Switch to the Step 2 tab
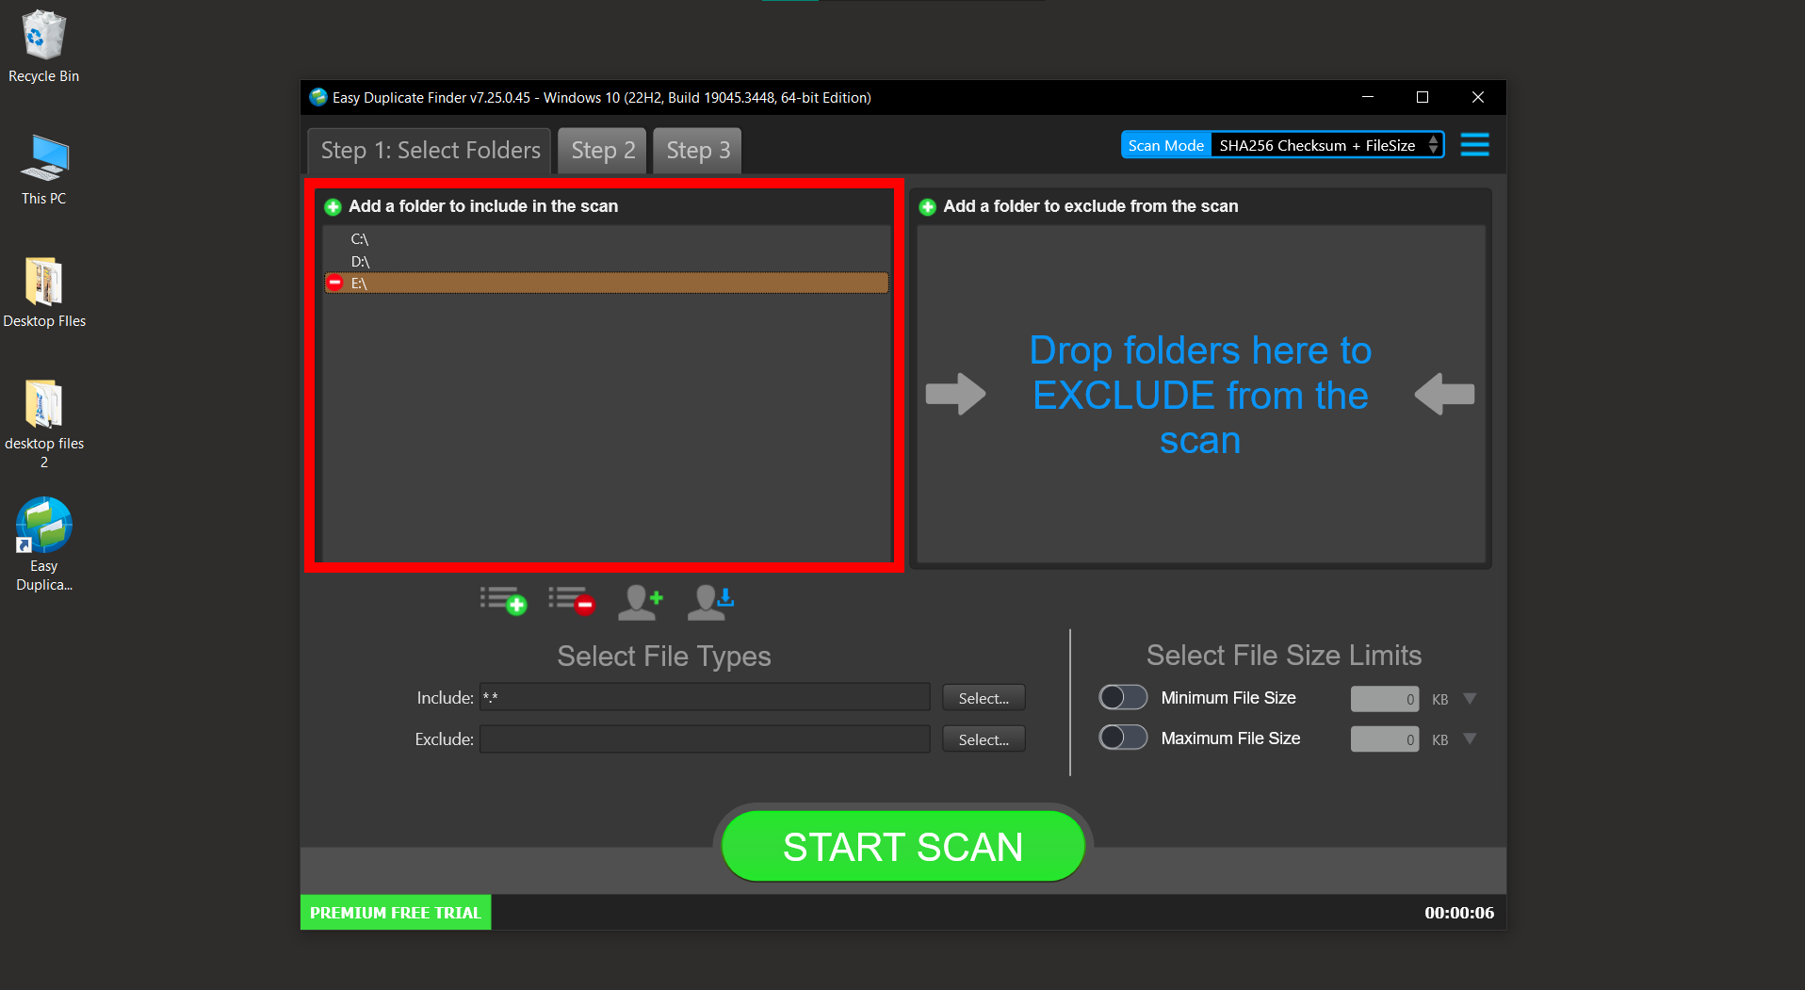 [x=603, y=151]
